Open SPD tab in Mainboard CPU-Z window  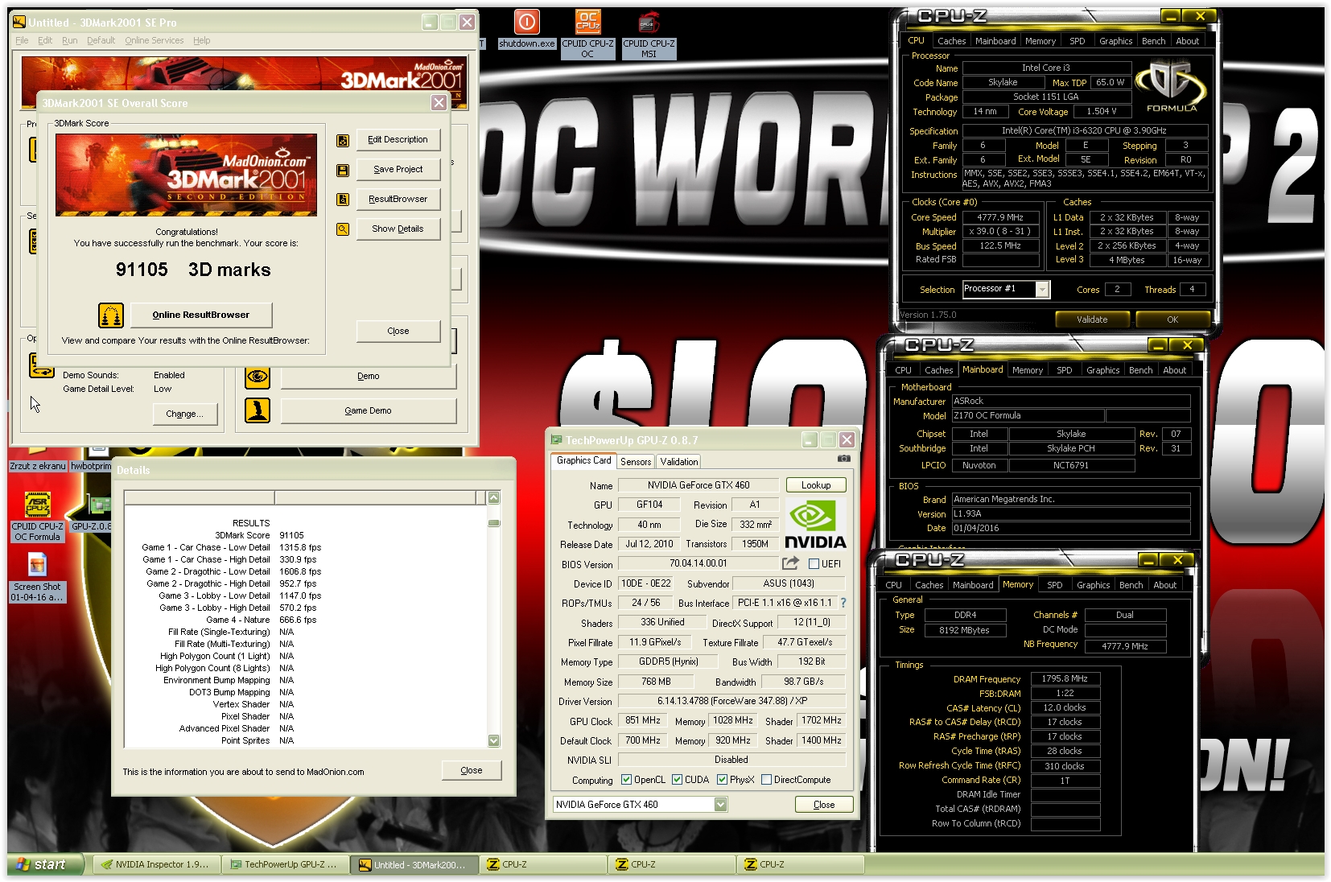(1064, 370)
